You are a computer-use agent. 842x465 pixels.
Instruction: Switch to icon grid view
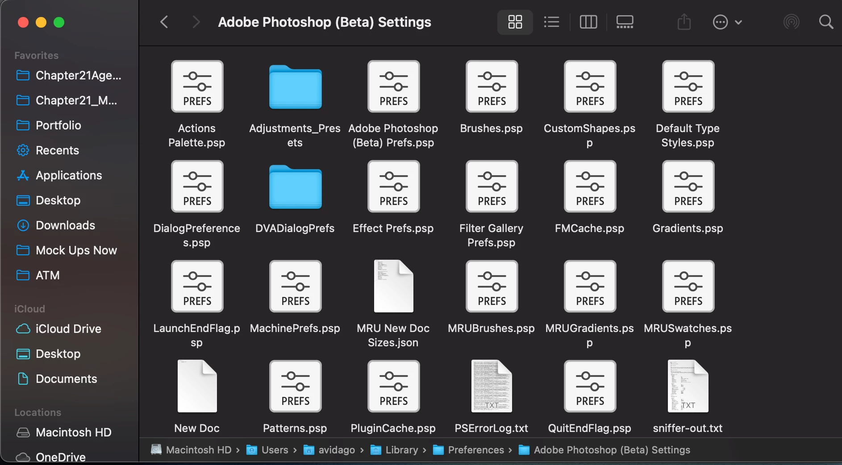click(x=515, y=22)
